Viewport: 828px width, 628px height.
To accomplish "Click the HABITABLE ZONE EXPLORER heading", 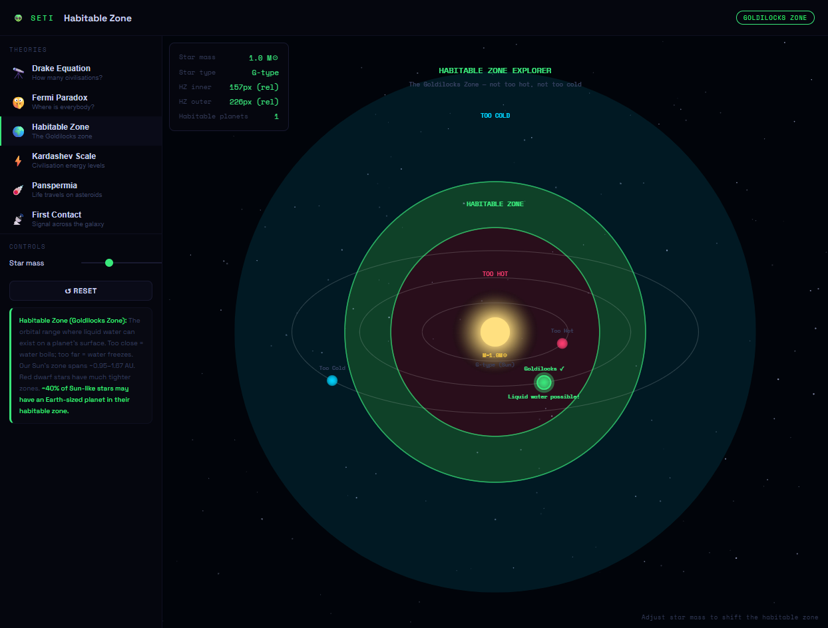I will click(x=495, y=71).
